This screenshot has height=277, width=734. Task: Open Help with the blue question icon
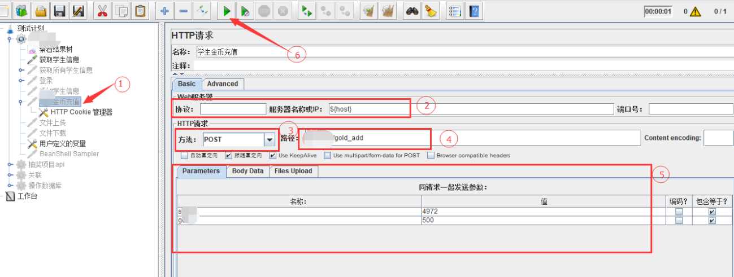pos(474,10)
